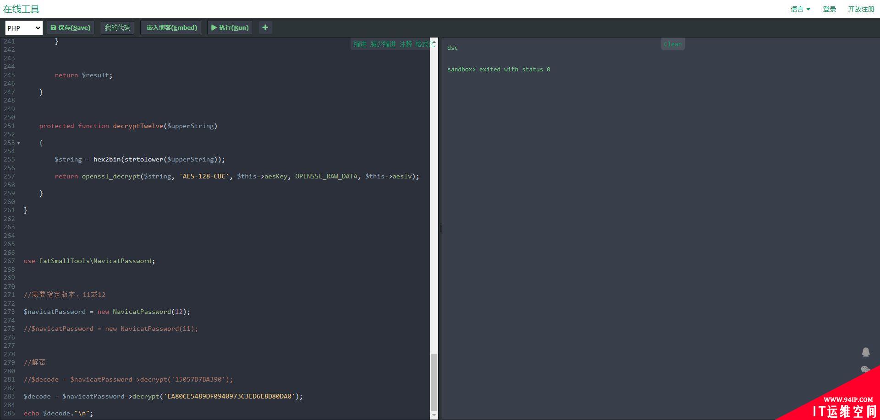This screenshot has height=420, width=880.
Task: Run the code with 执行(Run)
Action: coord(230,27)
